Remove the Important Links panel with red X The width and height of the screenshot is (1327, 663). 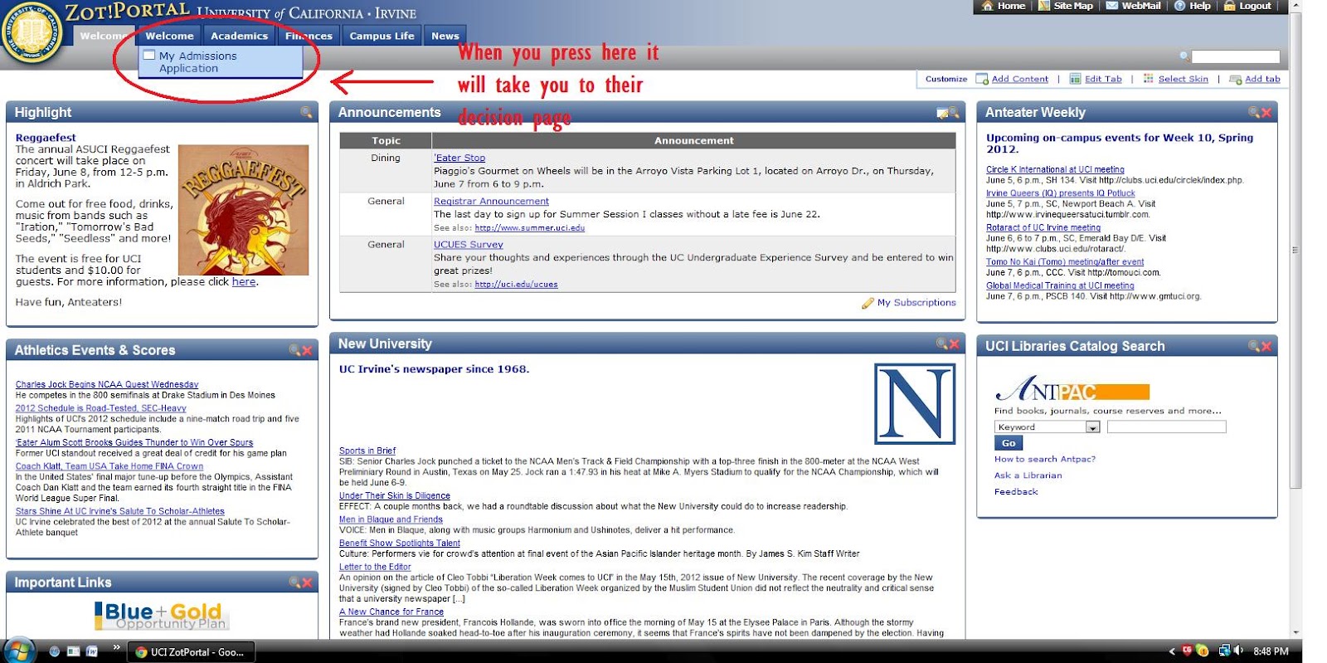pos(307,583)
